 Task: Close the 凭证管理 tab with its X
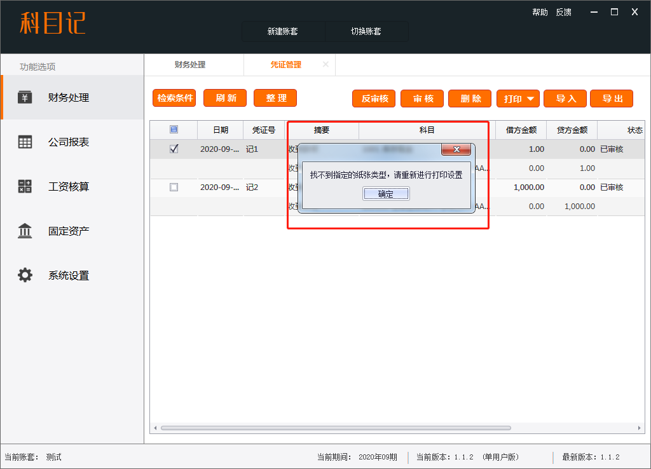(325, 65)
